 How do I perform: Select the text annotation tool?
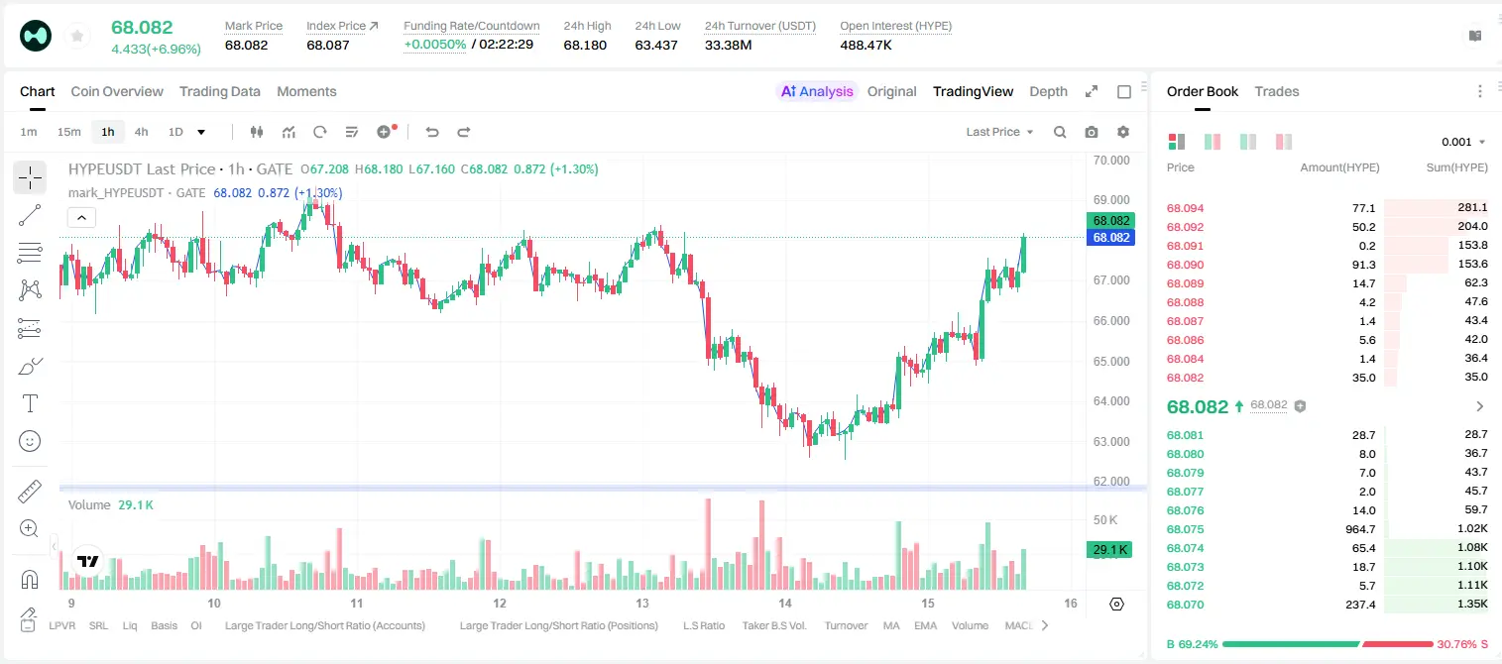coord(30,403)
